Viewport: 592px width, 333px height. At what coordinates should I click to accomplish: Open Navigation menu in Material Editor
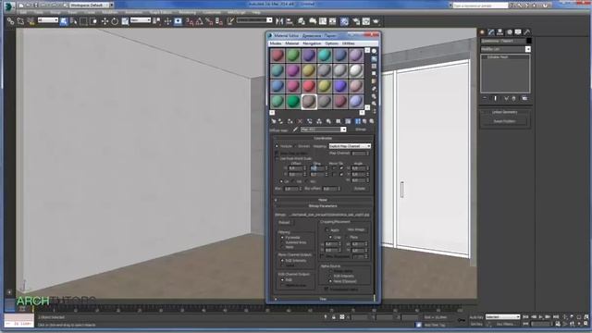pos(312,43)
